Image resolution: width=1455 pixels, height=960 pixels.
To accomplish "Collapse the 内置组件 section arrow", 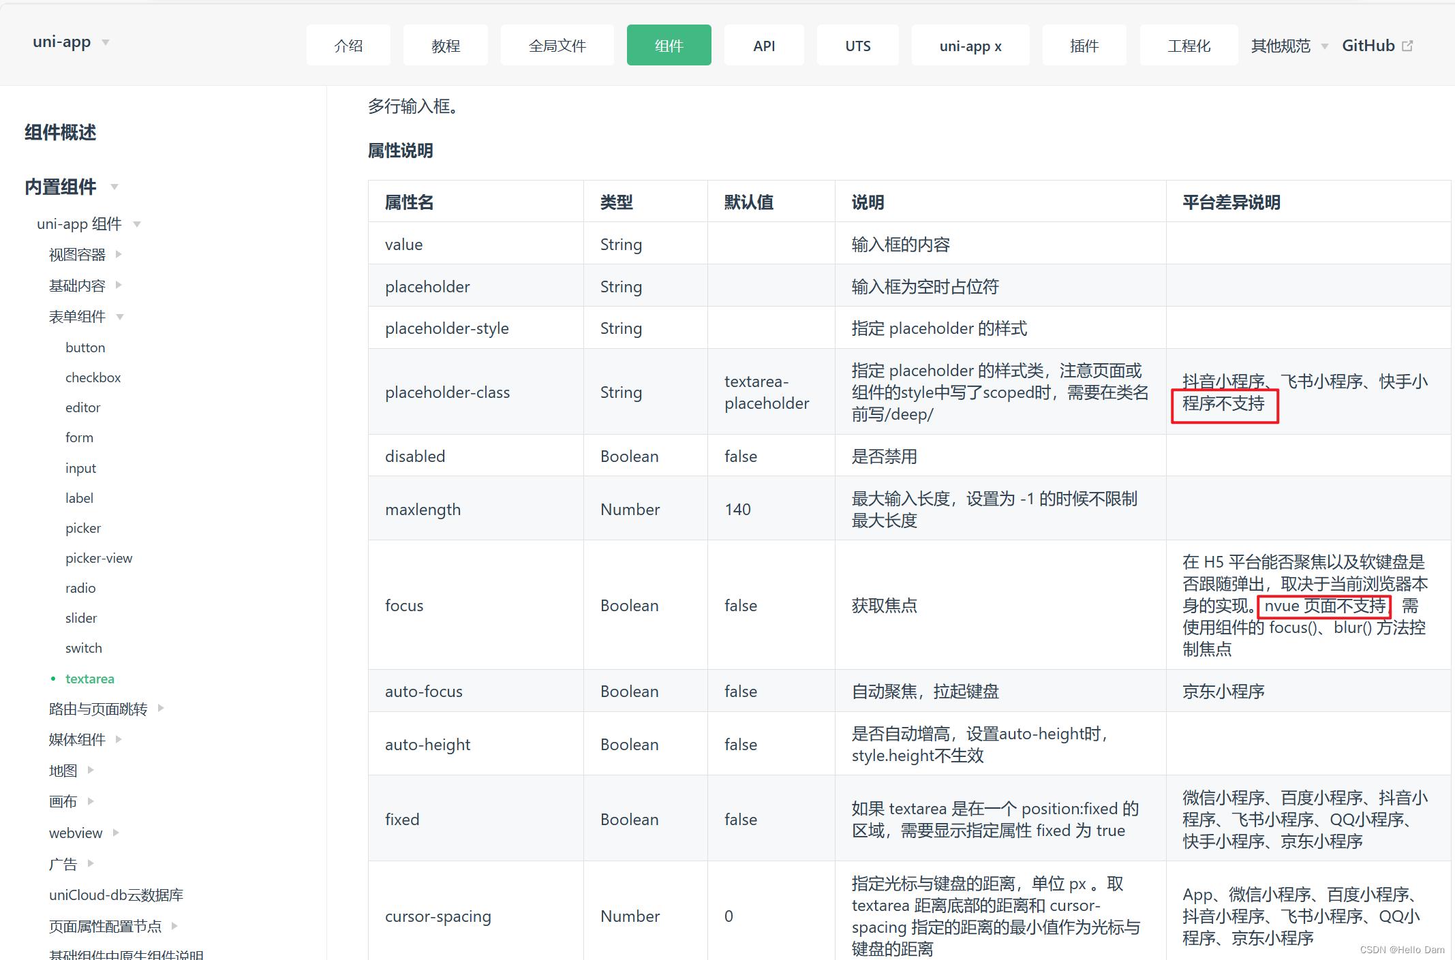I will pyautogui.click(x=114, y=187).
